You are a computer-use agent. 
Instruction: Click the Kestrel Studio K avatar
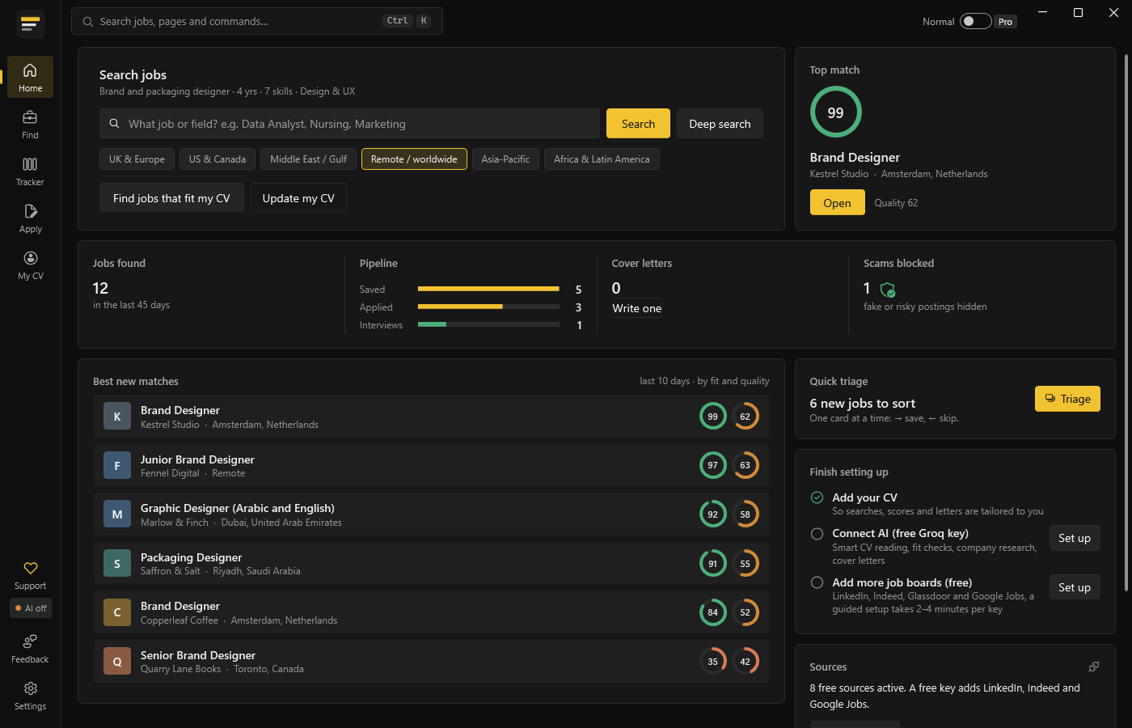117,417
